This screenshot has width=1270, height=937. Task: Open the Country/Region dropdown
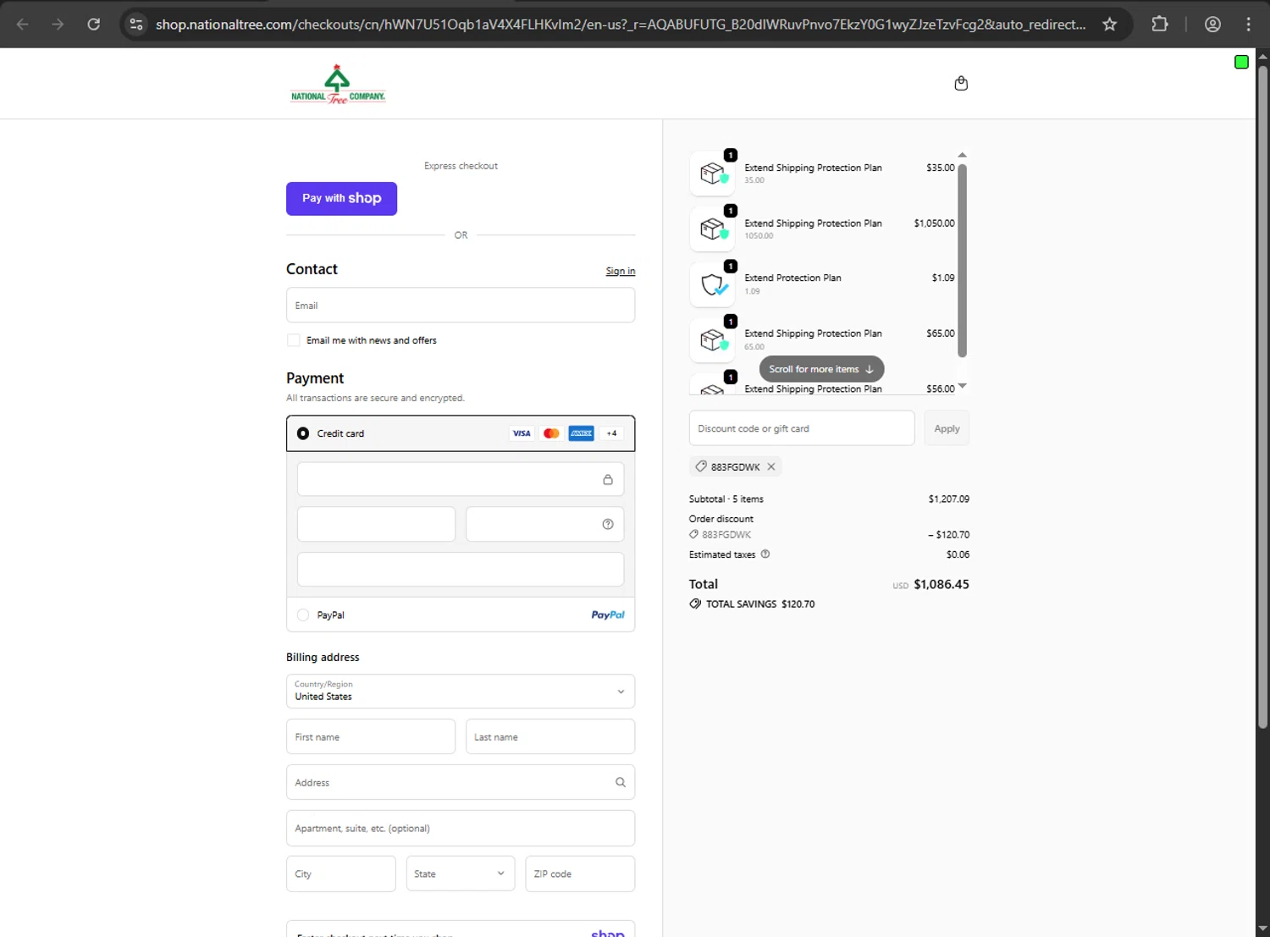pos(461,692)
